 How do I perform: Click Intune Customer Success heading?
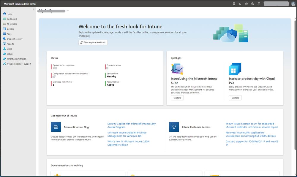(196, 127)
